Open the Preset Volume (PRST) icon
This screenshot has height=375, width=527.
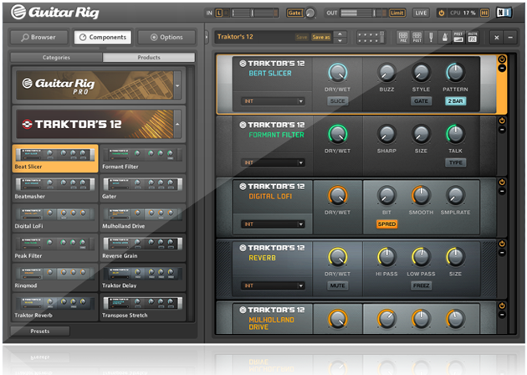458,37
